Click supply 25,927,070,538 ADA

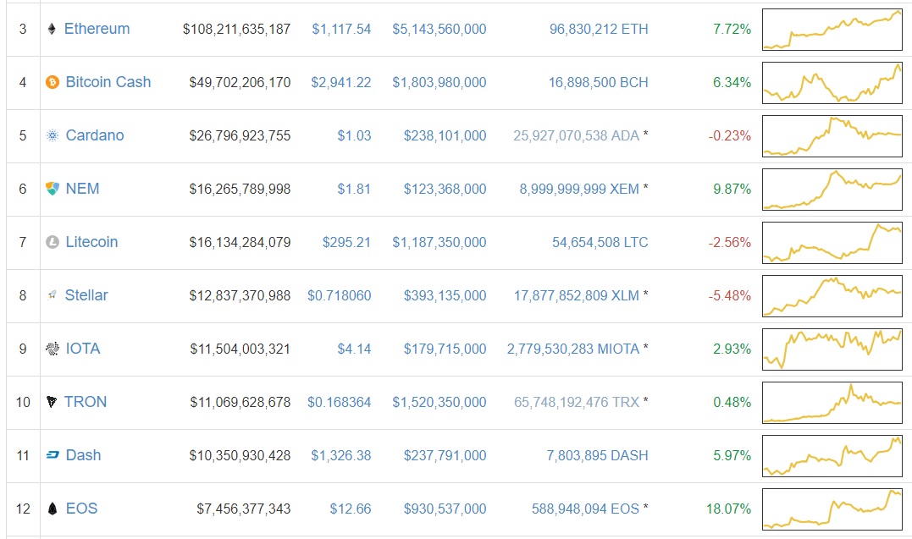(x=577, y=135)
